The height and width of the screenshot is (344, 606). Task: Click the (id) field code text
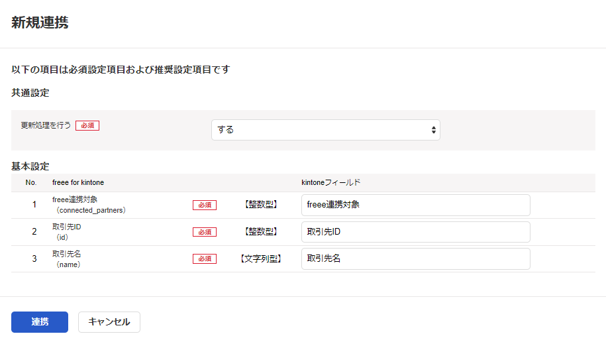tap(62, 237)
